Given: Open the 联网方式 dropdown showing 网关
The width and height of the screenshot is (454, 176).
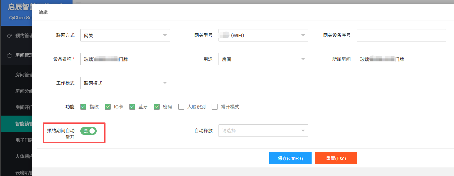Looking at the screenshot, I should point(125,35).
